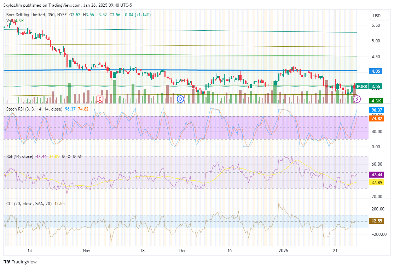Select the CCI (20, close, SMA, 20) legend
Image resolution: width=394 pixels, height=268 pixels.
point(29,204)
